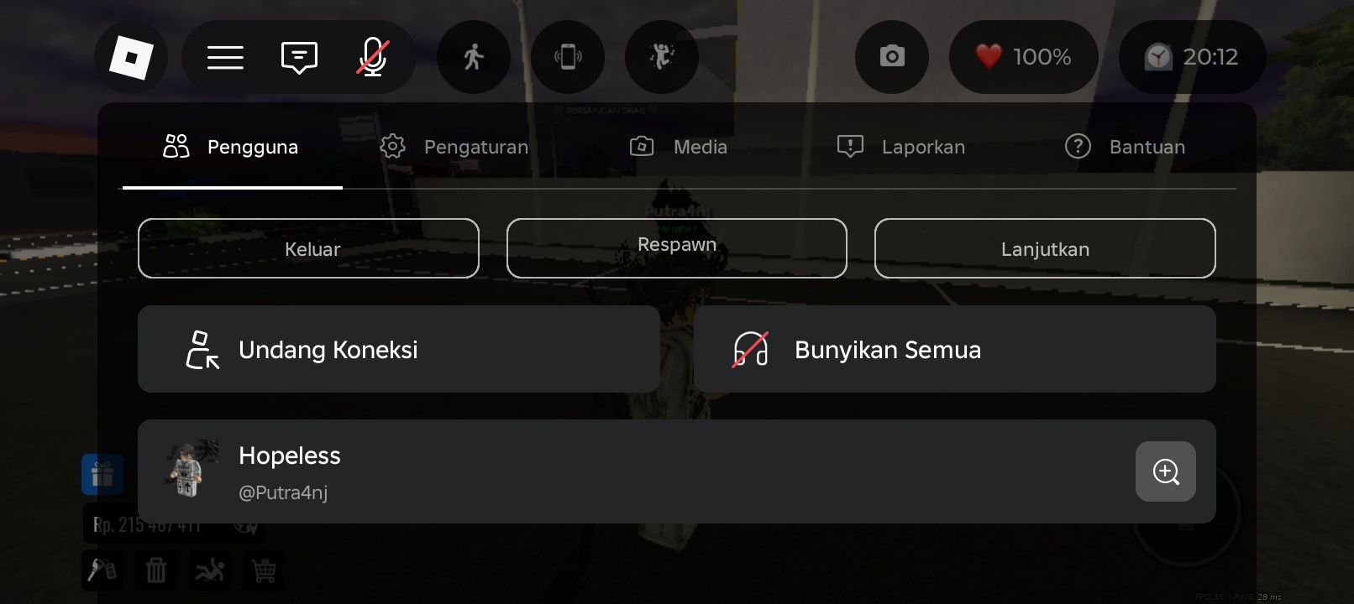The height and width of the screenshot is (604, 1354).
Task: Open the hamburger list menu
Action: point(225,57)
